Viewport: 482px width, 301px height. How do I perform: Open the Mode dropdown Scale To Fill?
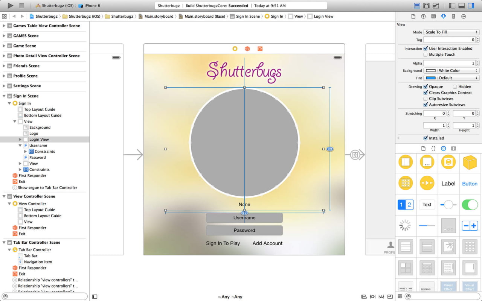click(x=451, y=32)
